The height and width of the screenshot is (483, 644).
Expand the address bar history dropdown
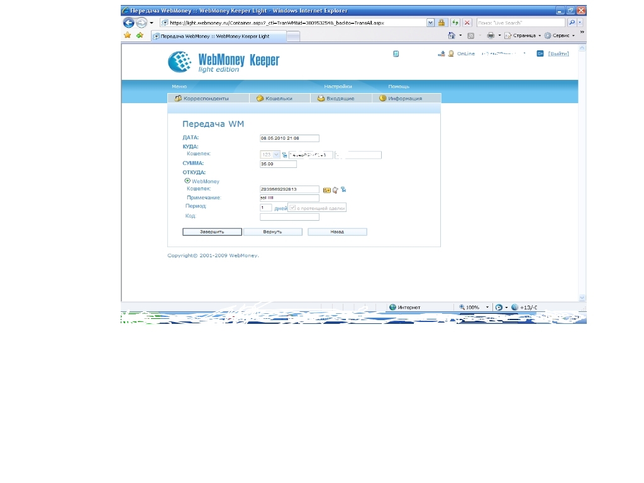tap(430, 23)
